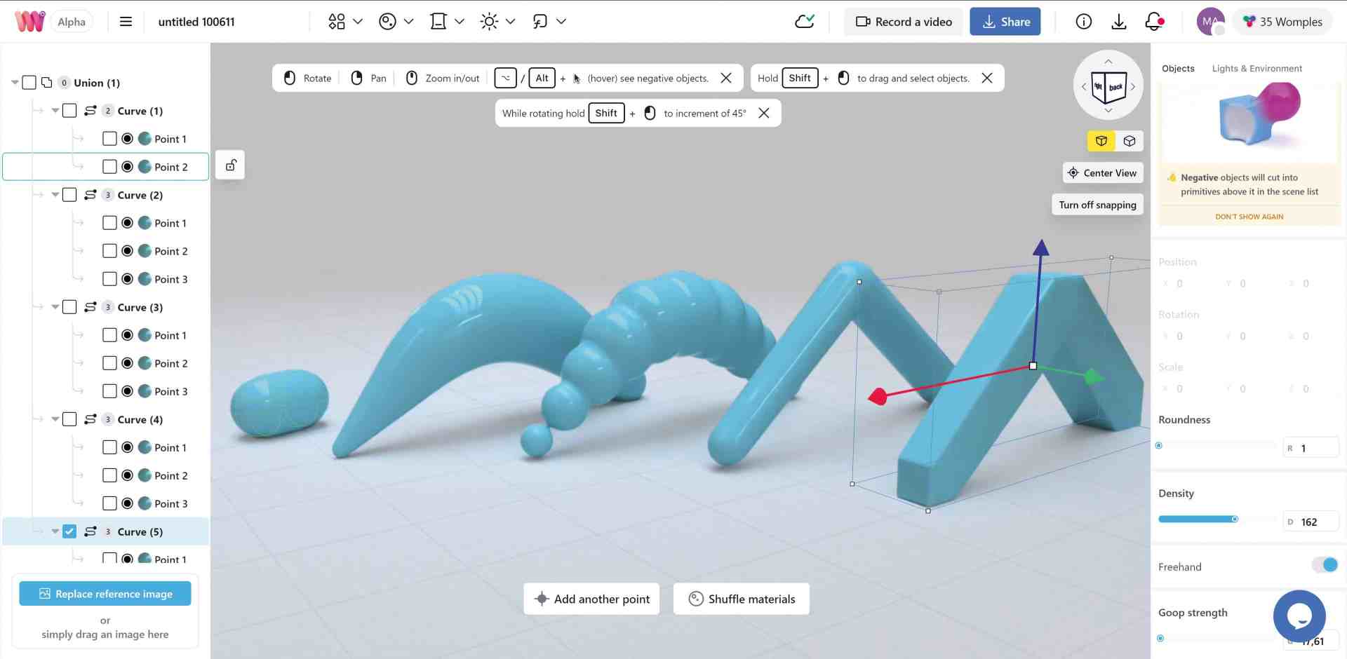The image size is (1347, 659).
Task: Click the backdrop/stage toolbar icon
Action: tap(438, 21)
